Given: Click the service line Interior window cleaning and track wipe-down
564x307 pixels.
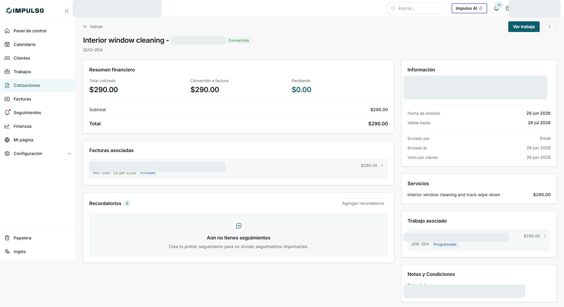Looking at the screenshot, I should pyautogui.click(x=454, y=195).
